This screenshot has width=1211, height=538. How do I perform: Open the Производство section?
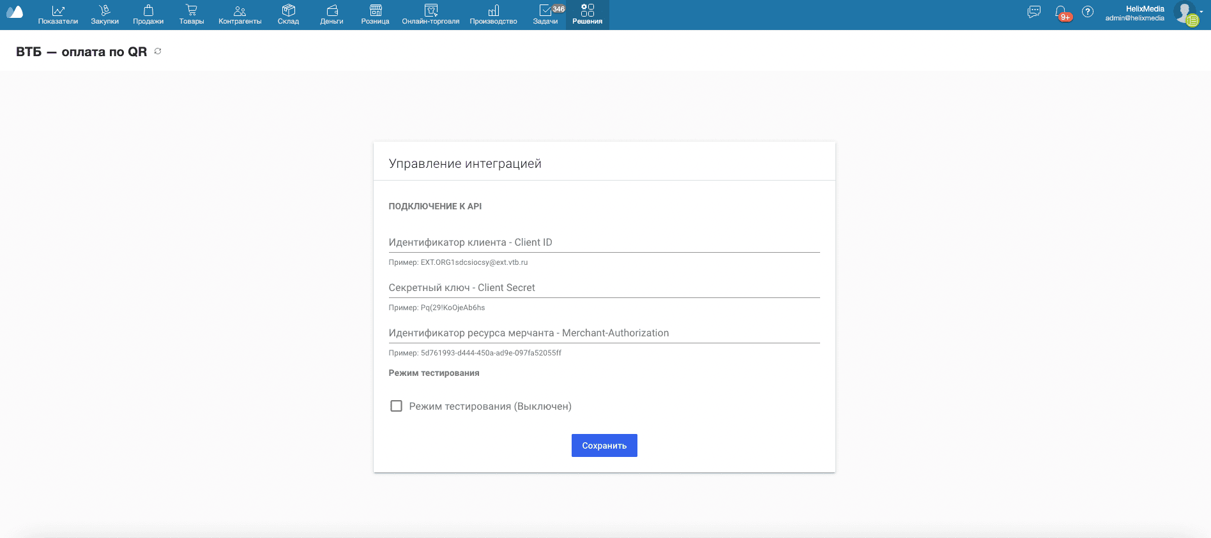(x=493, y=15)
